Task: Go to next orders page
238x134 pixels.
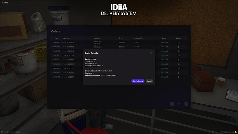Action: coord(186,104)
